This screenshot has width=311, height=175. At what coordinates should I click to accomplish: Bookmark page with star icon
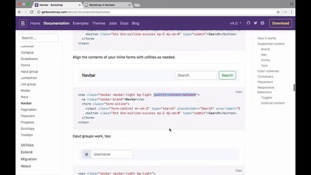(278, 12)
